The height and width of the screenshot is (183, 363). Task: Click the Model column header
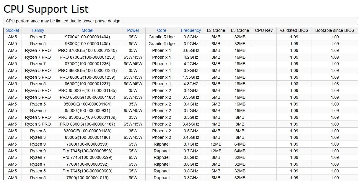point(87,30)
